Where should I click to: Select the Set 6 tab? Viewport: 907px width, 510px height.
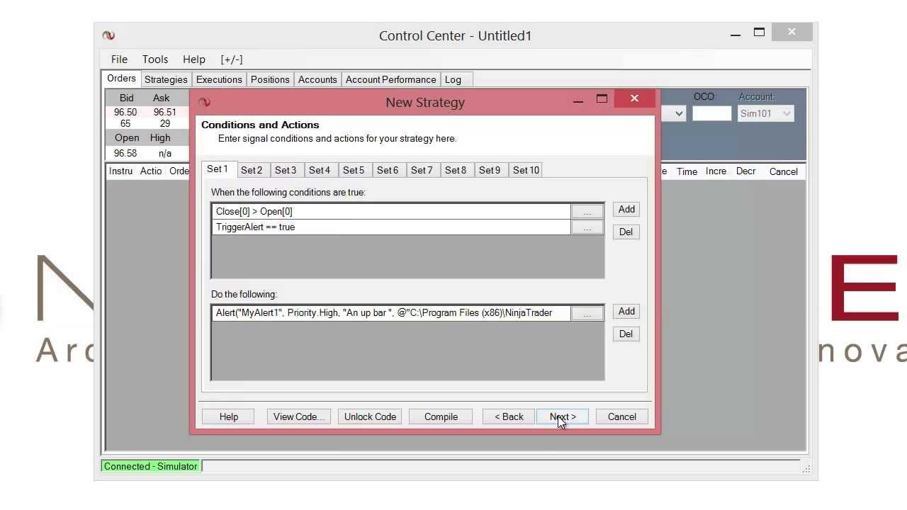[388, 170]
